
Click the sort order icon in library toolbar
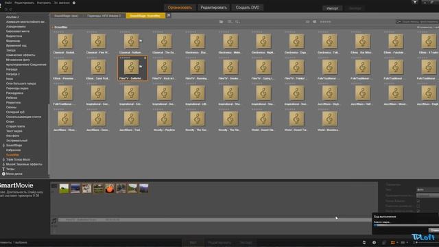tap(237, 21)
